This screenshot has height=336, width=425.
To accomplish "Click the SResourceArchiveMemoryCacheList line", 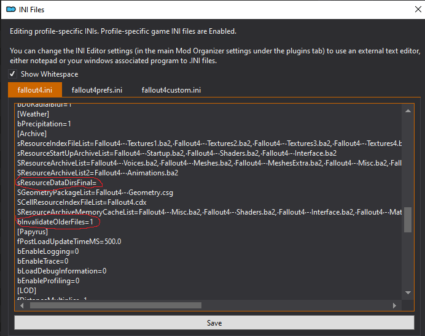I will click(209, 212).
